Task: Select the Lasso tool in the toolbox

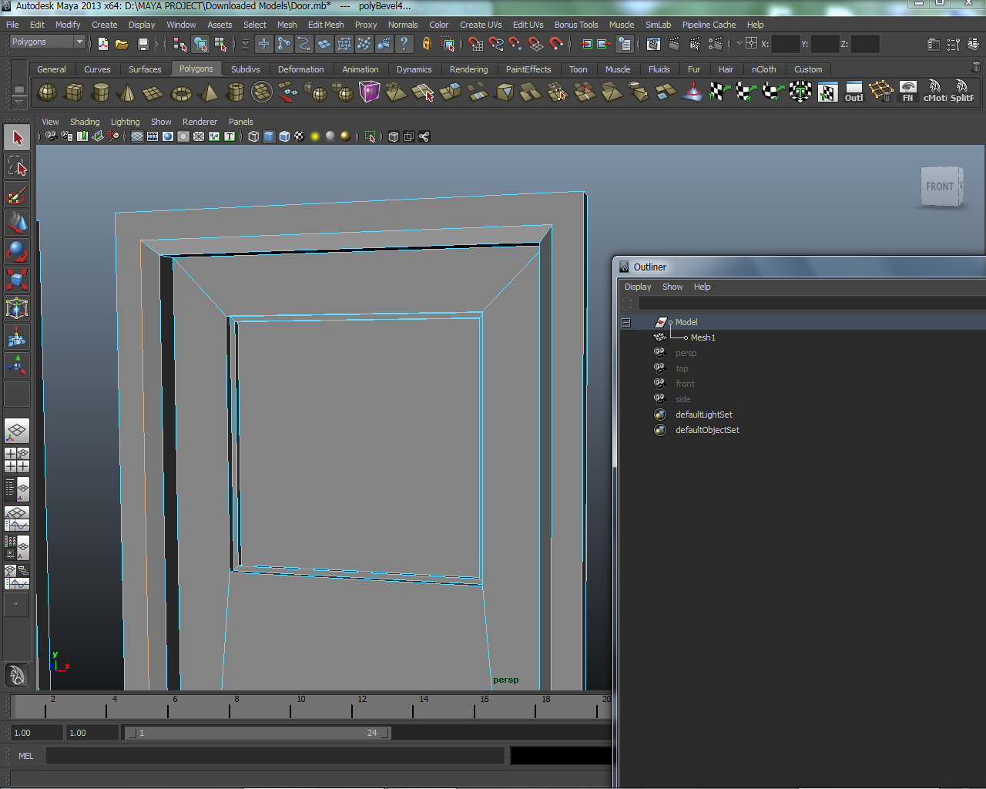Action: pyautogui.click(x=17, y=166)
